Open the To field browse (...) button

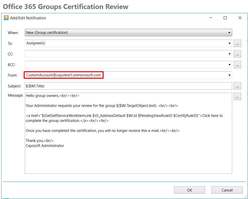(237, 43)
